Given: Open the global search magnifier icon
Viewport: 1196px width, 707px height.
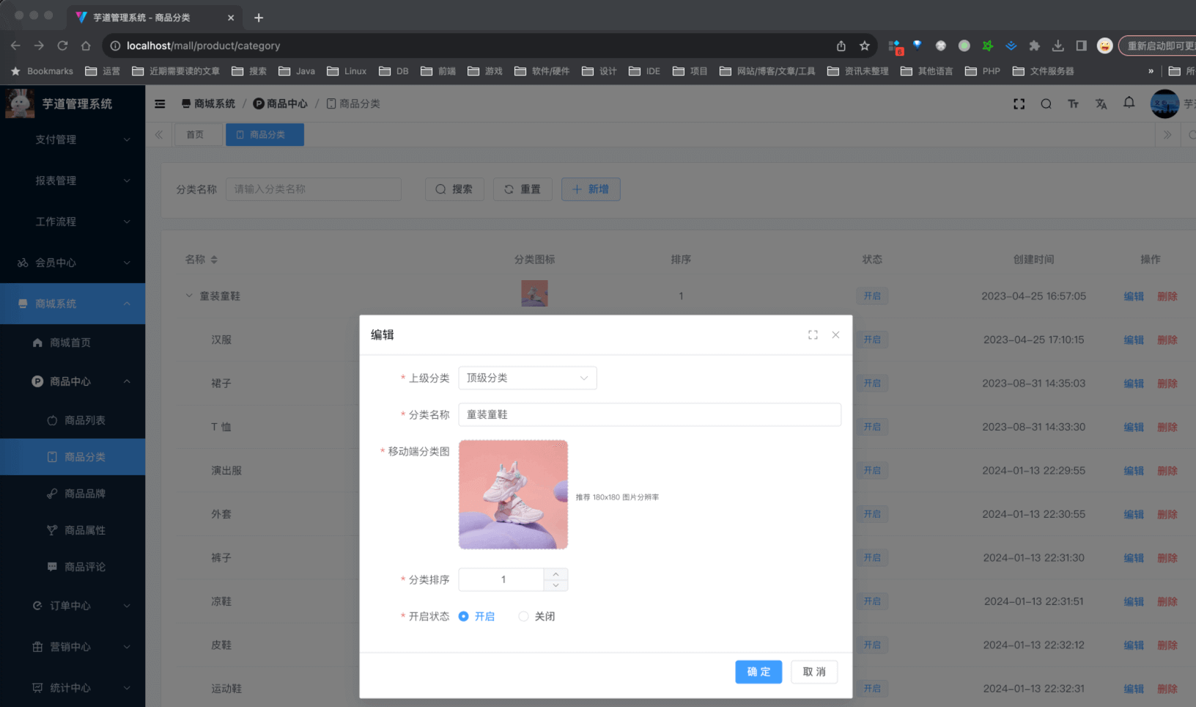Looking at the screenshot, I should [1046, 103].
